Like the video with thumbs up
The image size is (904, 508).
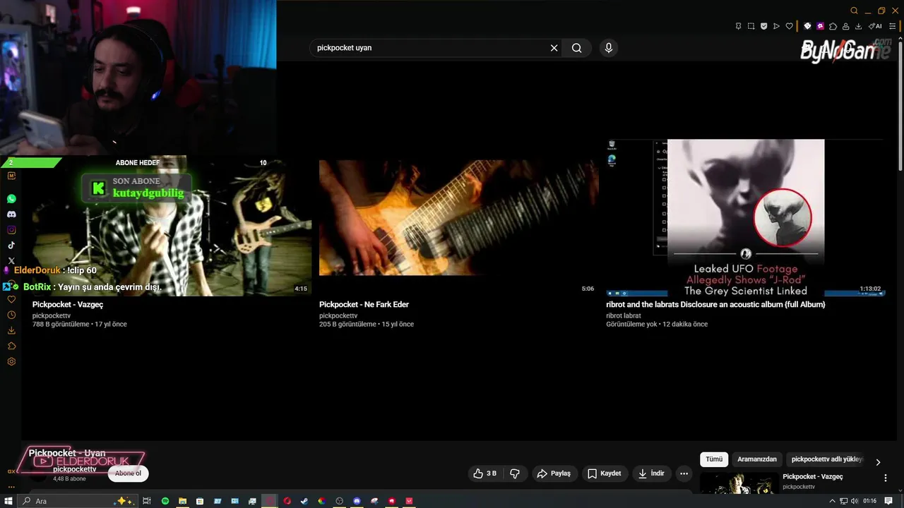[x=485, y=473]
